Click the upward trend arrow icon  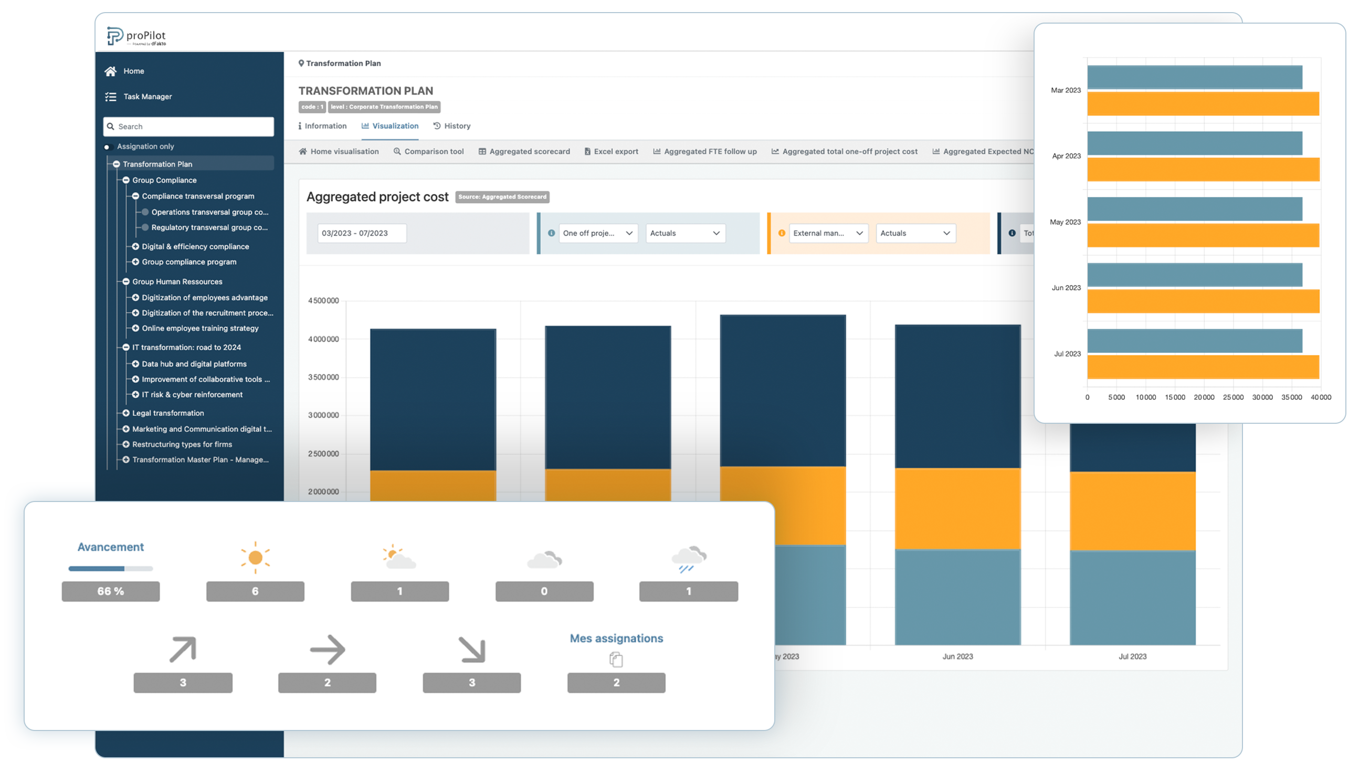pos(183,649)
